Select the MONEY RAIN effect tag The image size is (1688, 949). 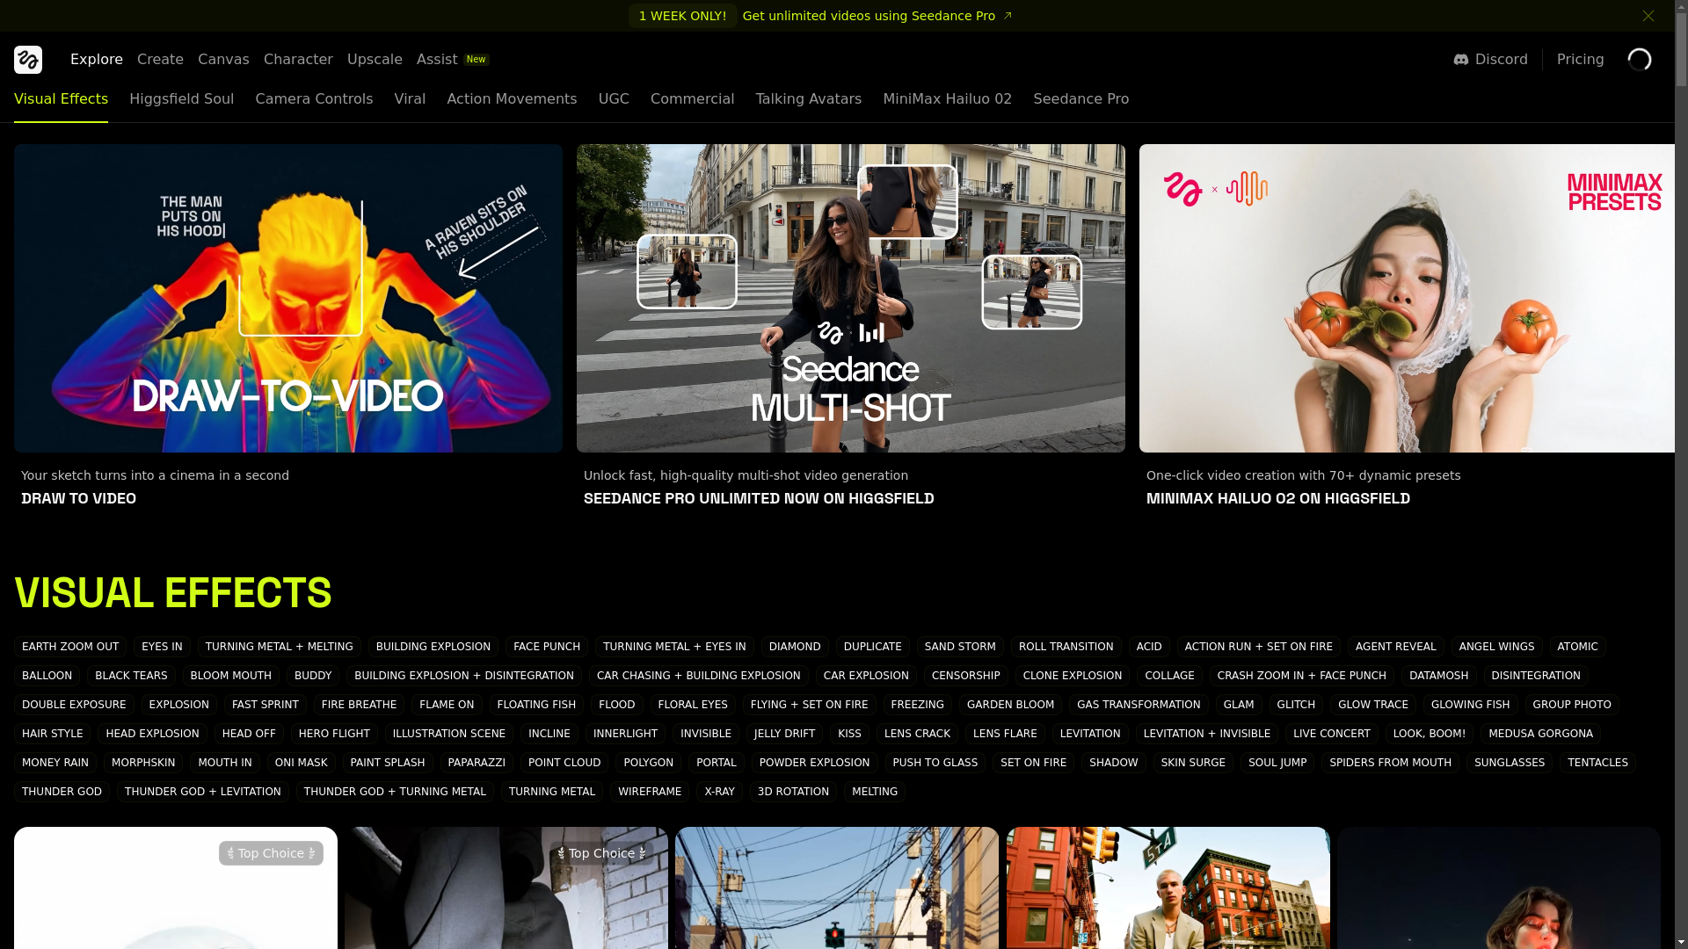coord(55,763)
